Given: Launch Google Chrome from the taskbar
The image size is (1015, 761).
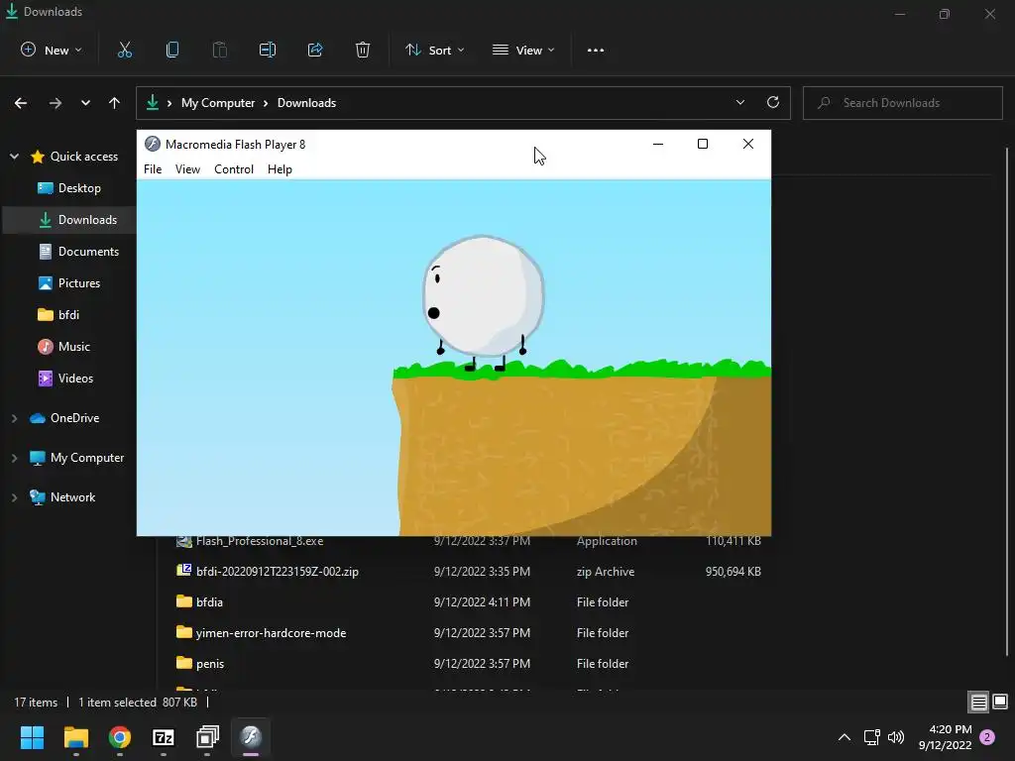Looking at the screenshot, I should coord(120,737).
